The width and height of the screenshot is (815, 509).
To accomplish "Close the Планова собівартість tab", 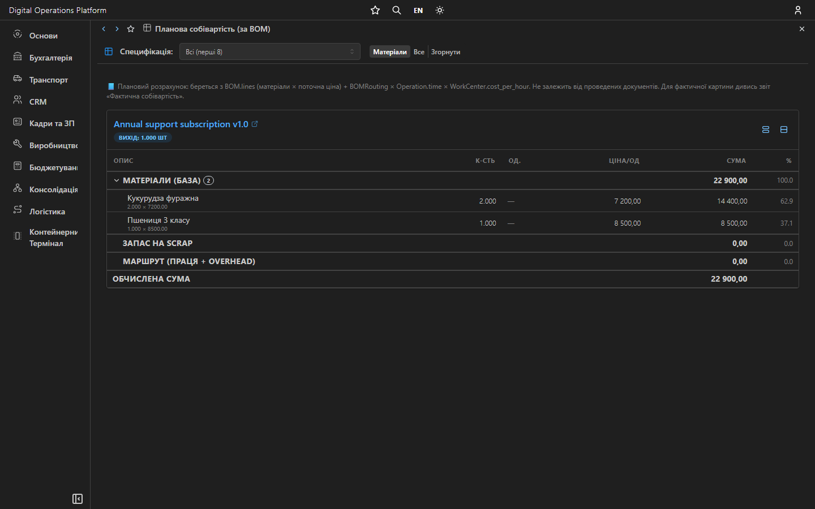I will pos(802,29).
